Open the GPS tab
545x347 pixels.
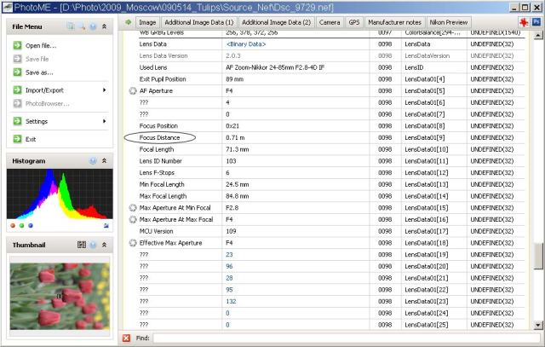[x=354, y=22]
